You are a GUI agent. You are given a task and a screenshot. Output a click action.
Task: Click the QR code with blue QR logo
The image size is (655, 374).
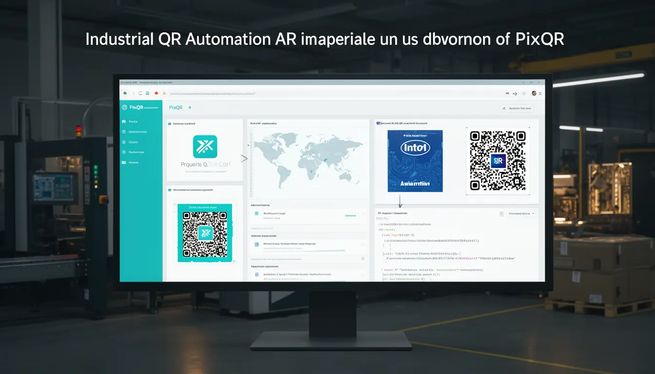coord(498,161)
